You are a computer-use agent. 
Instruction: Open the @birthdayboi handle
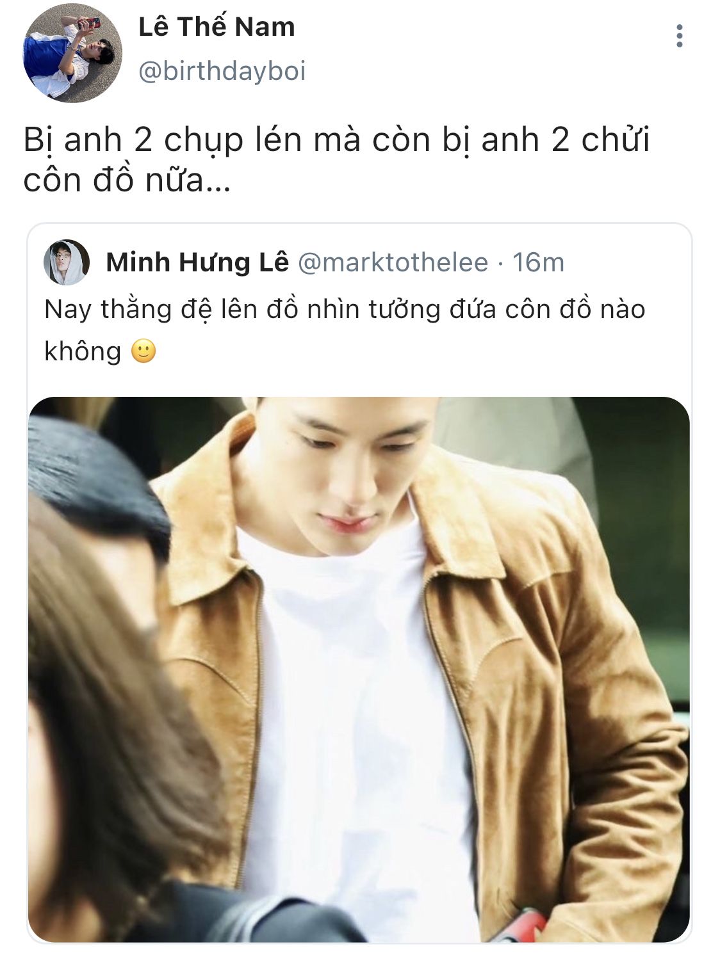[x=222, y=70]
